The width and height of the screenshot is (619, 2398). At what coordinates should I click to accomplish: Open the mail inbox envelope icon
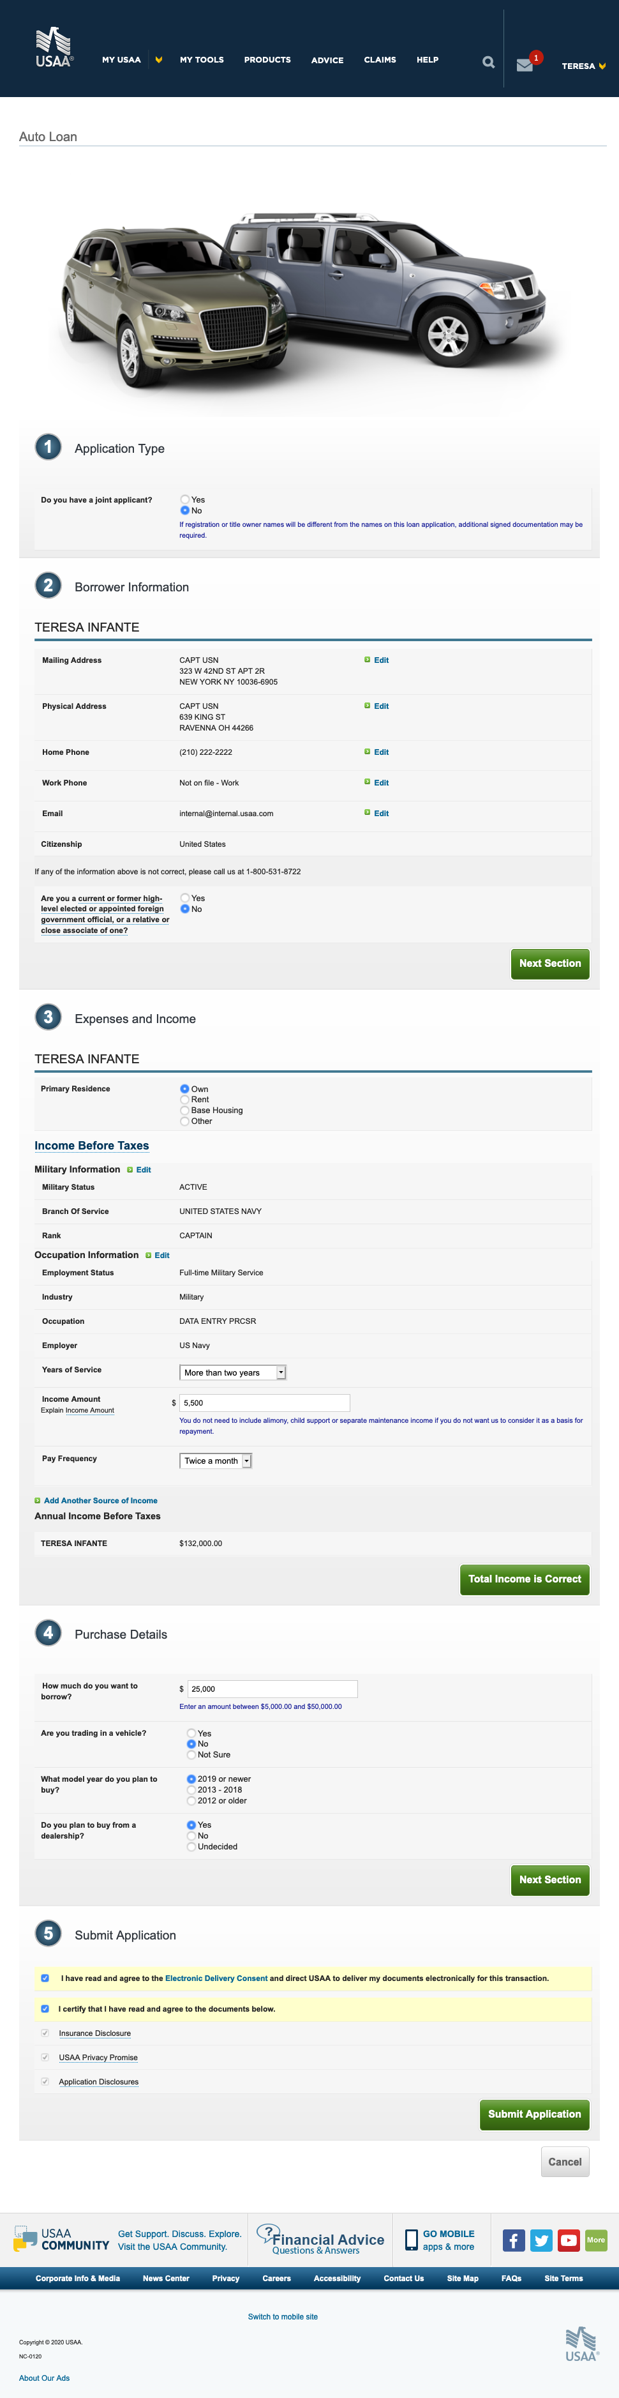pos(525,65)
